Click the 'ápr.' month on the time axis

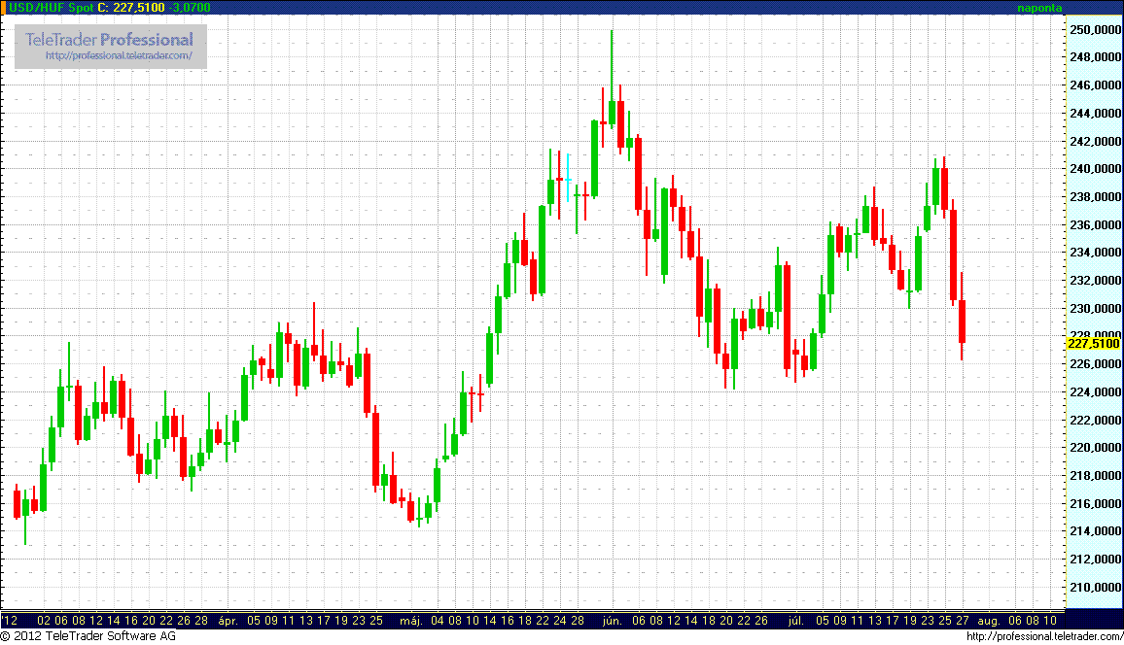click(228, 620)
